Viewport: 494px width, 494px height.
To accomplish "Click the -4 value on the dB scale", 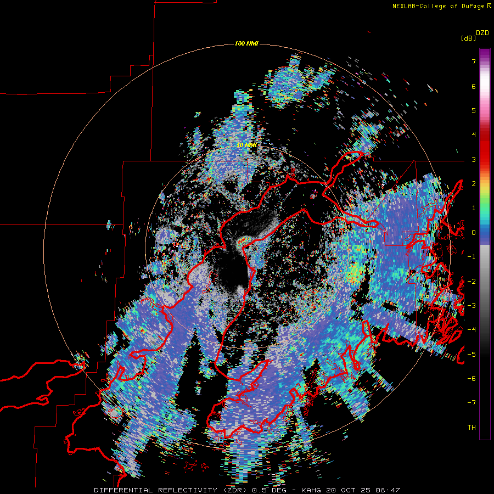I will pos(471,330).
